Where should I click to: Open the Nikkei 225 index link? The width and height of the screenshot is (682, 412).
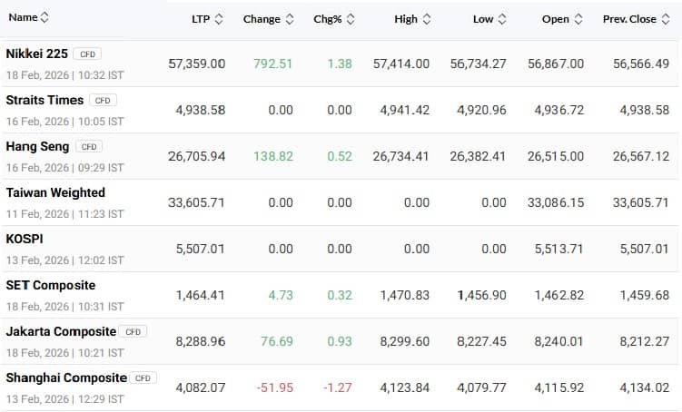[x=37, y=54]
